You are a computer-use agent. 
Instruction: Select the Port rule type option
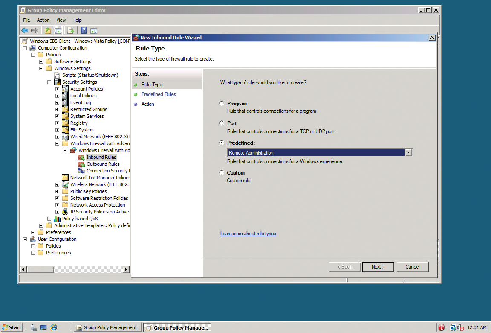click(221, 123)
